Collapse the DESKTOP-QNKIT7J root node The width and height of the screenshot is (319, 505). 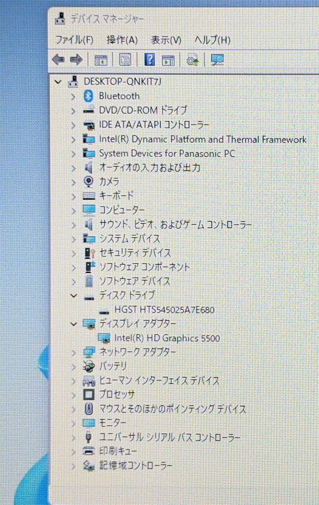(x=58, y=82)
